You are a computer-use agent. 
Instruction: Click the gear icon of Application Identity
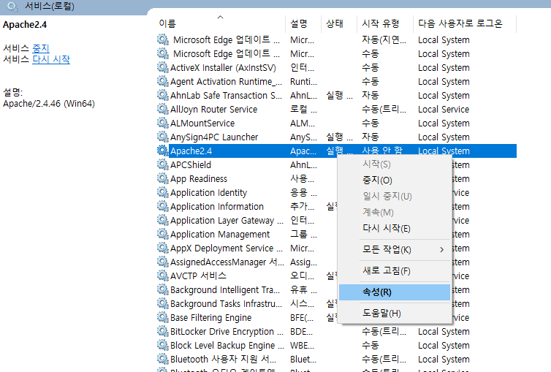[x=163, y=192]
